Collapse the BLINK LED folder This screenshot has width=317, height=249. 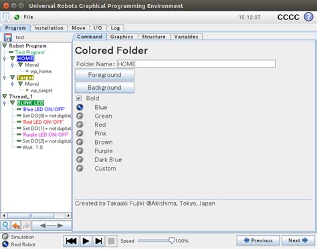[x=13, y=103]
